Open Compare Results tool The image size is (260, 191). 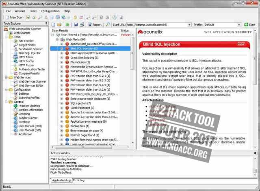[x=29, y=73]
